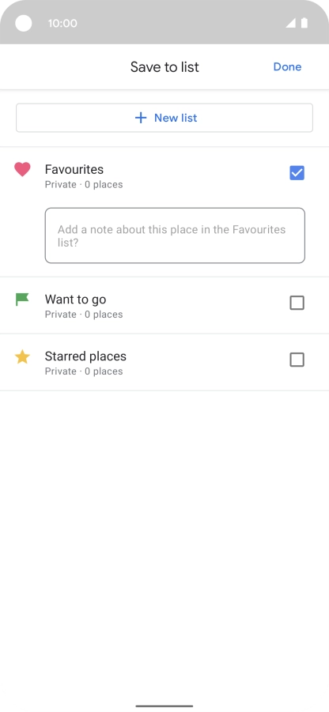Screen dimensions: 329x712
Task: Check the Want to go checkbox
Action: 297,303
